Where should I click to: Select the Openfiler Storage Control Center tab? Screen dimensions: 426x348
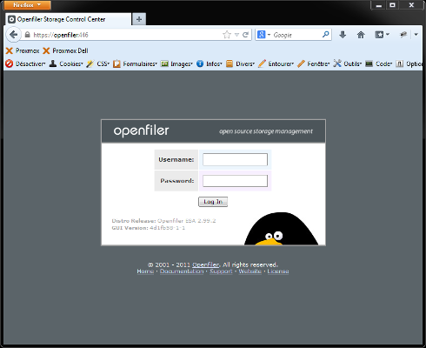pos(69,19)
